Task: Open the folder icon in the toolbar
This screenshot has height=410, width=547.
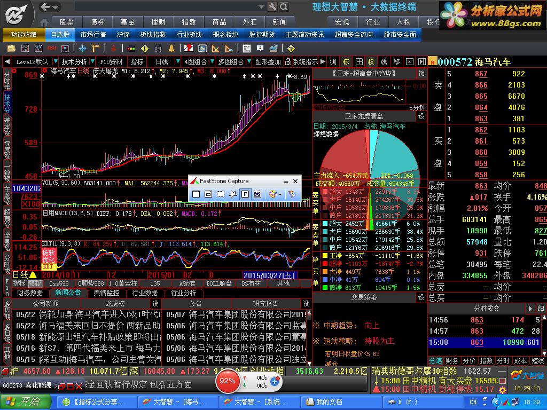Action: (x=11, y=49)
